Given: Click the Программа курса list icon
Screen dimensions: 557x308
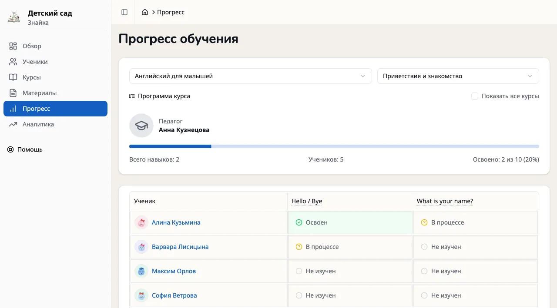Looking at the screenshot, I should pos(132,96).
